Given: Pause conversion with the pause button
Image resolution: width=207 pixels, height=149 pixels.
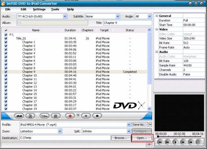Looking at the screenshot, I should [86, 116].
